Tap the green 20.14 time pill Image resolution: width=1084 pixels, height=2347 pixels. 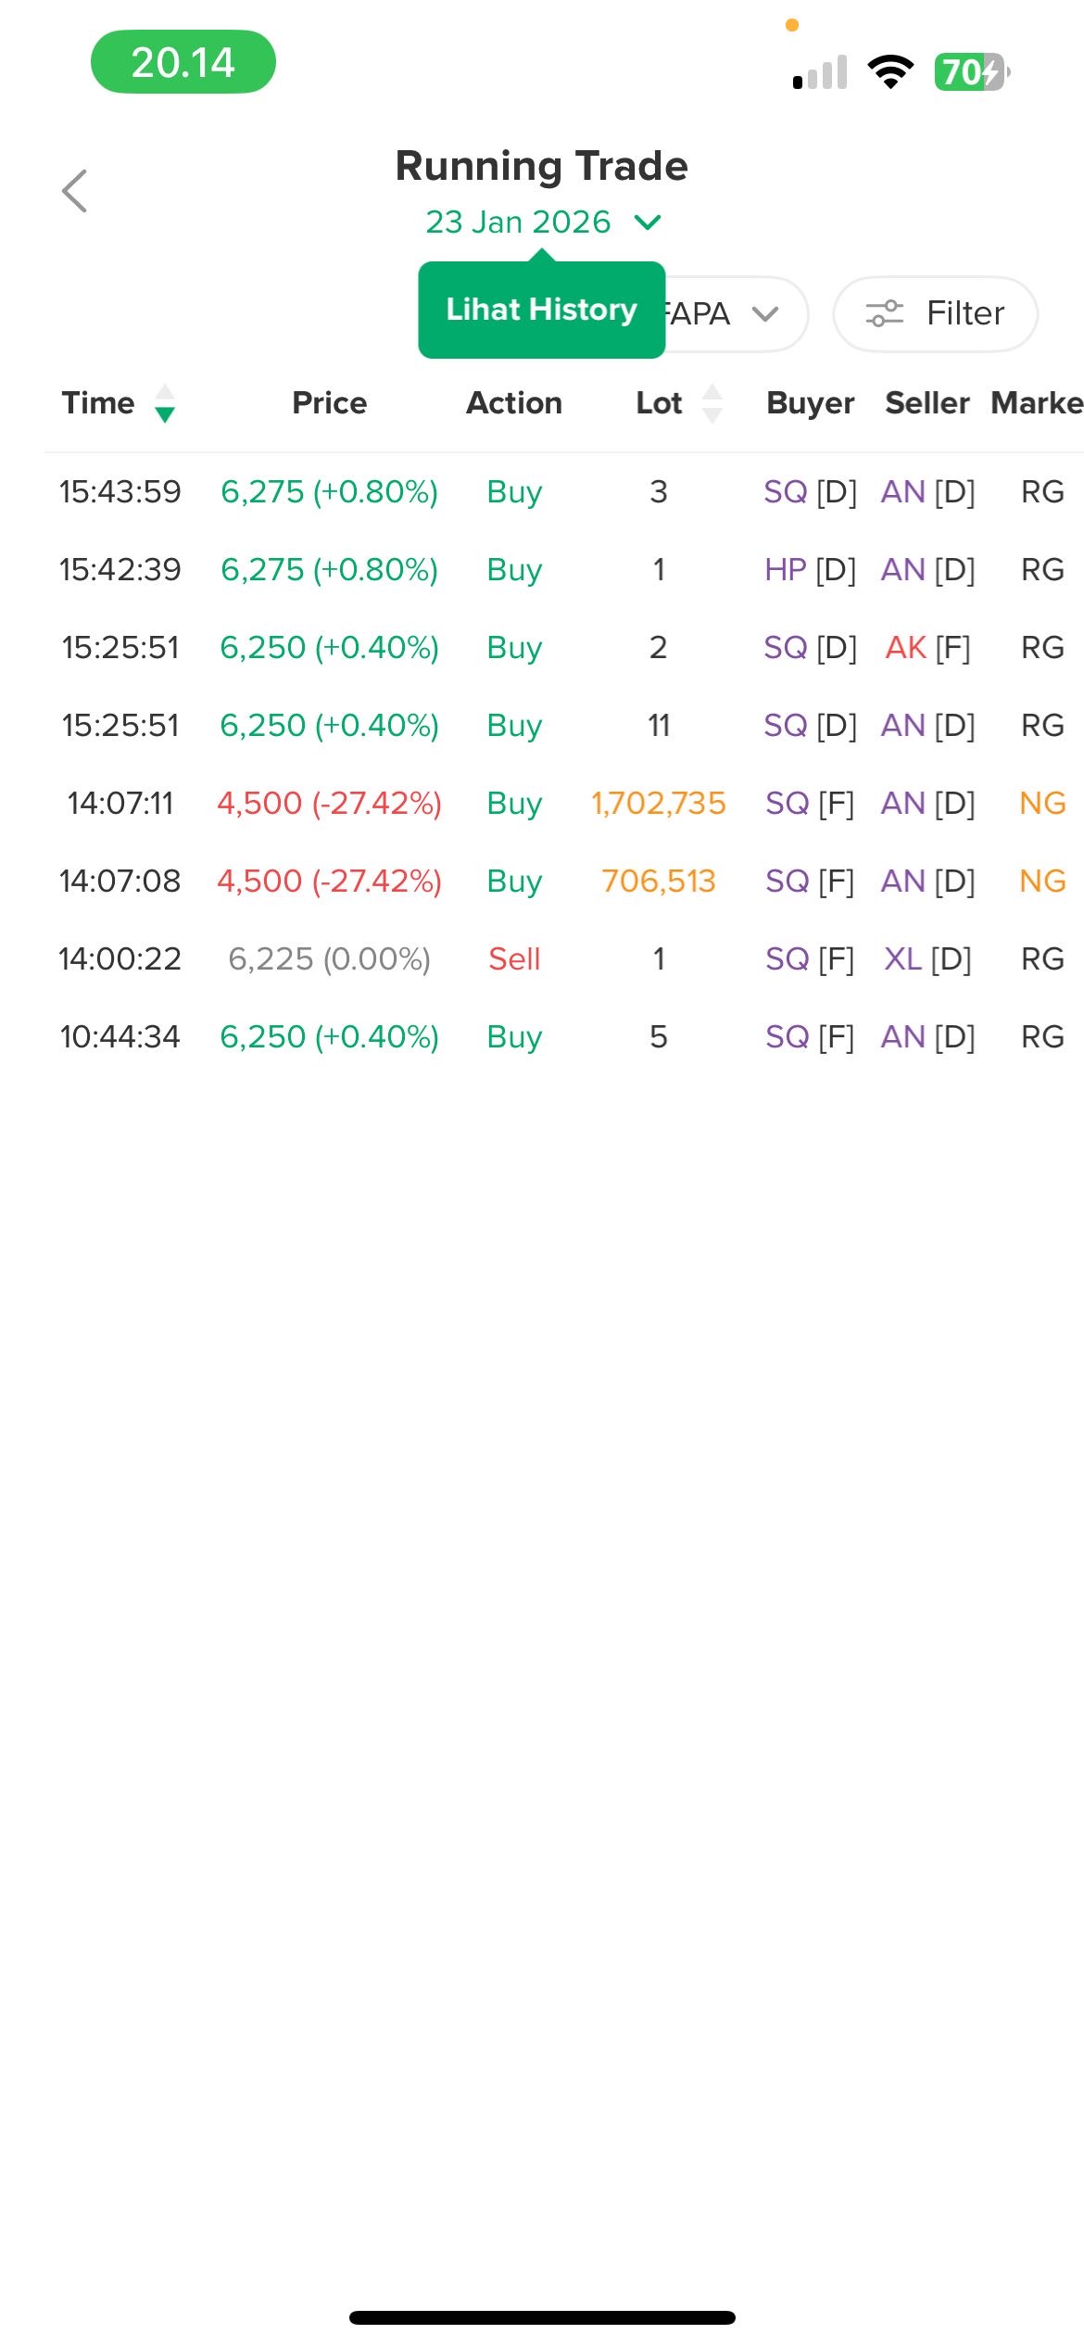click(x=183, y=62)
